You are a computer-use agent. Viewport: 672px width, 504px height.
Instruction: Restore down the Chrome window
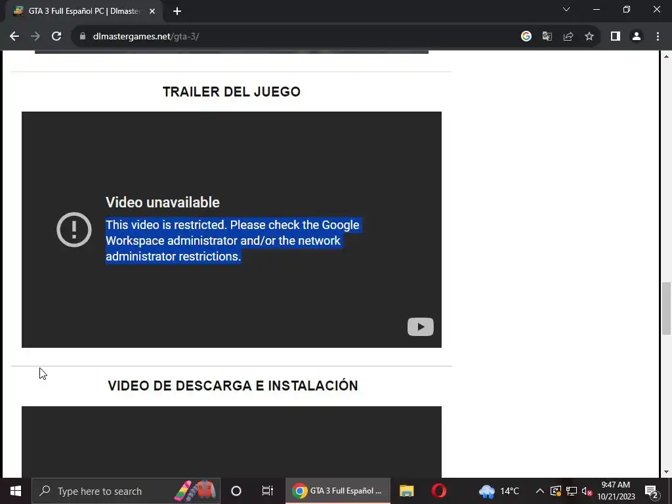pyautogui.click(x=627, y=9)
